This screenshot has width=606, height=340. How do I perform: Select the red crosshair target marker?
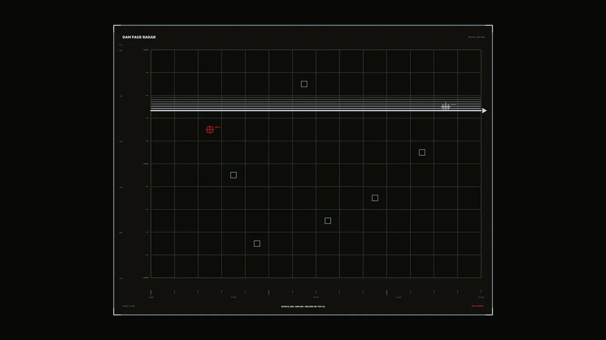pos(210,129)
